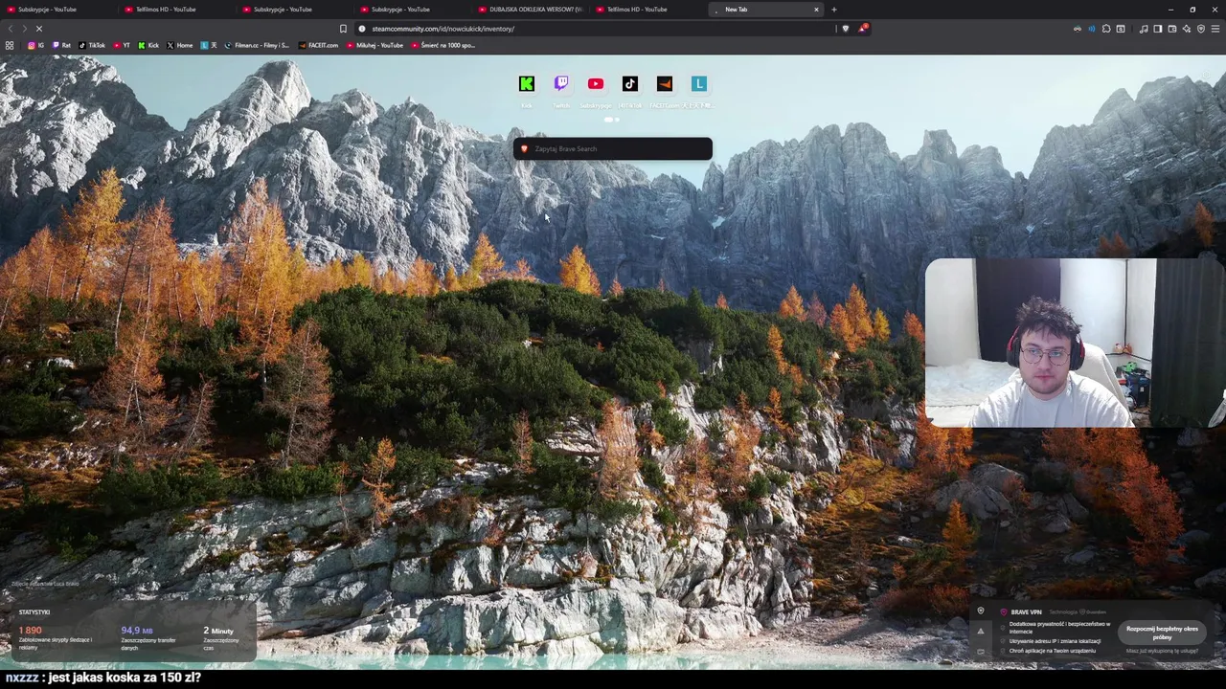The width and height of the screenshot is (1226, 689).
Task: Go back using the browser back arrow
Action: (x=11, y=29)
